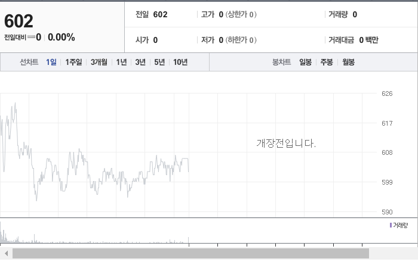
Task: Click the purple 거래량 legend marker
Action: (391, 225)
